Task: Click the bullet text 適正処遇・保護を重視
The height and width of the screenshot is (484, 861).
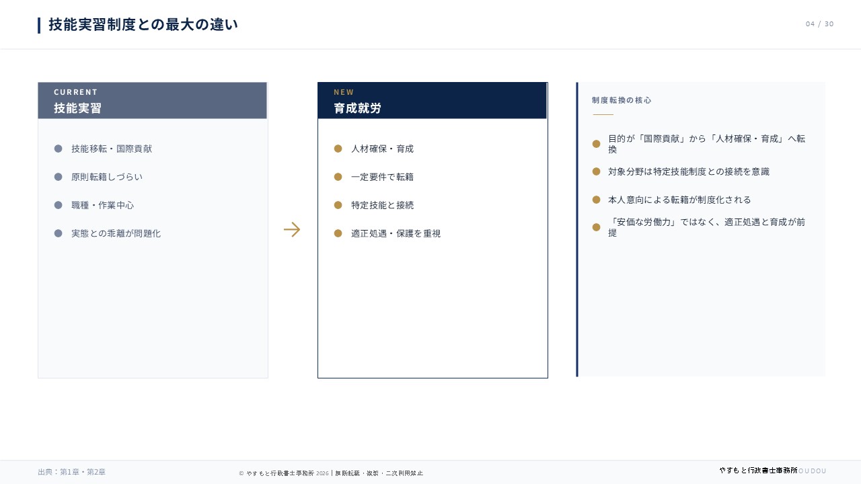Action: 396,233
